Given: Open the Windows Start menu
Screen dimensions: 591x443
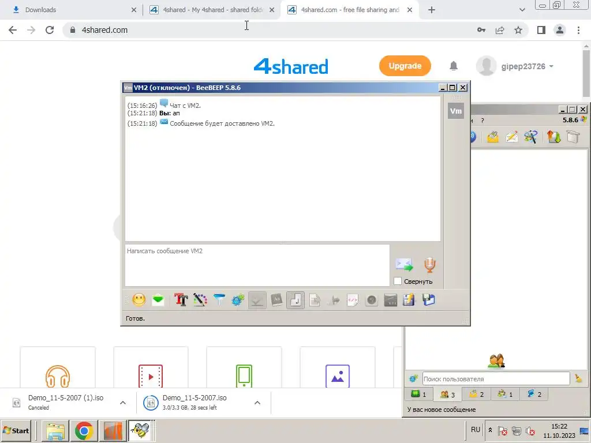Looking at the screenshot, I should tap(16, 430).
